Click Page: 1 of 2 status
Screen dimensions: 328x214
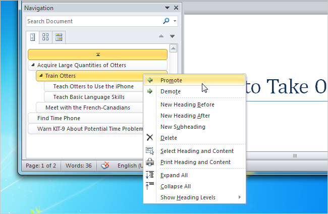(41, 166)
